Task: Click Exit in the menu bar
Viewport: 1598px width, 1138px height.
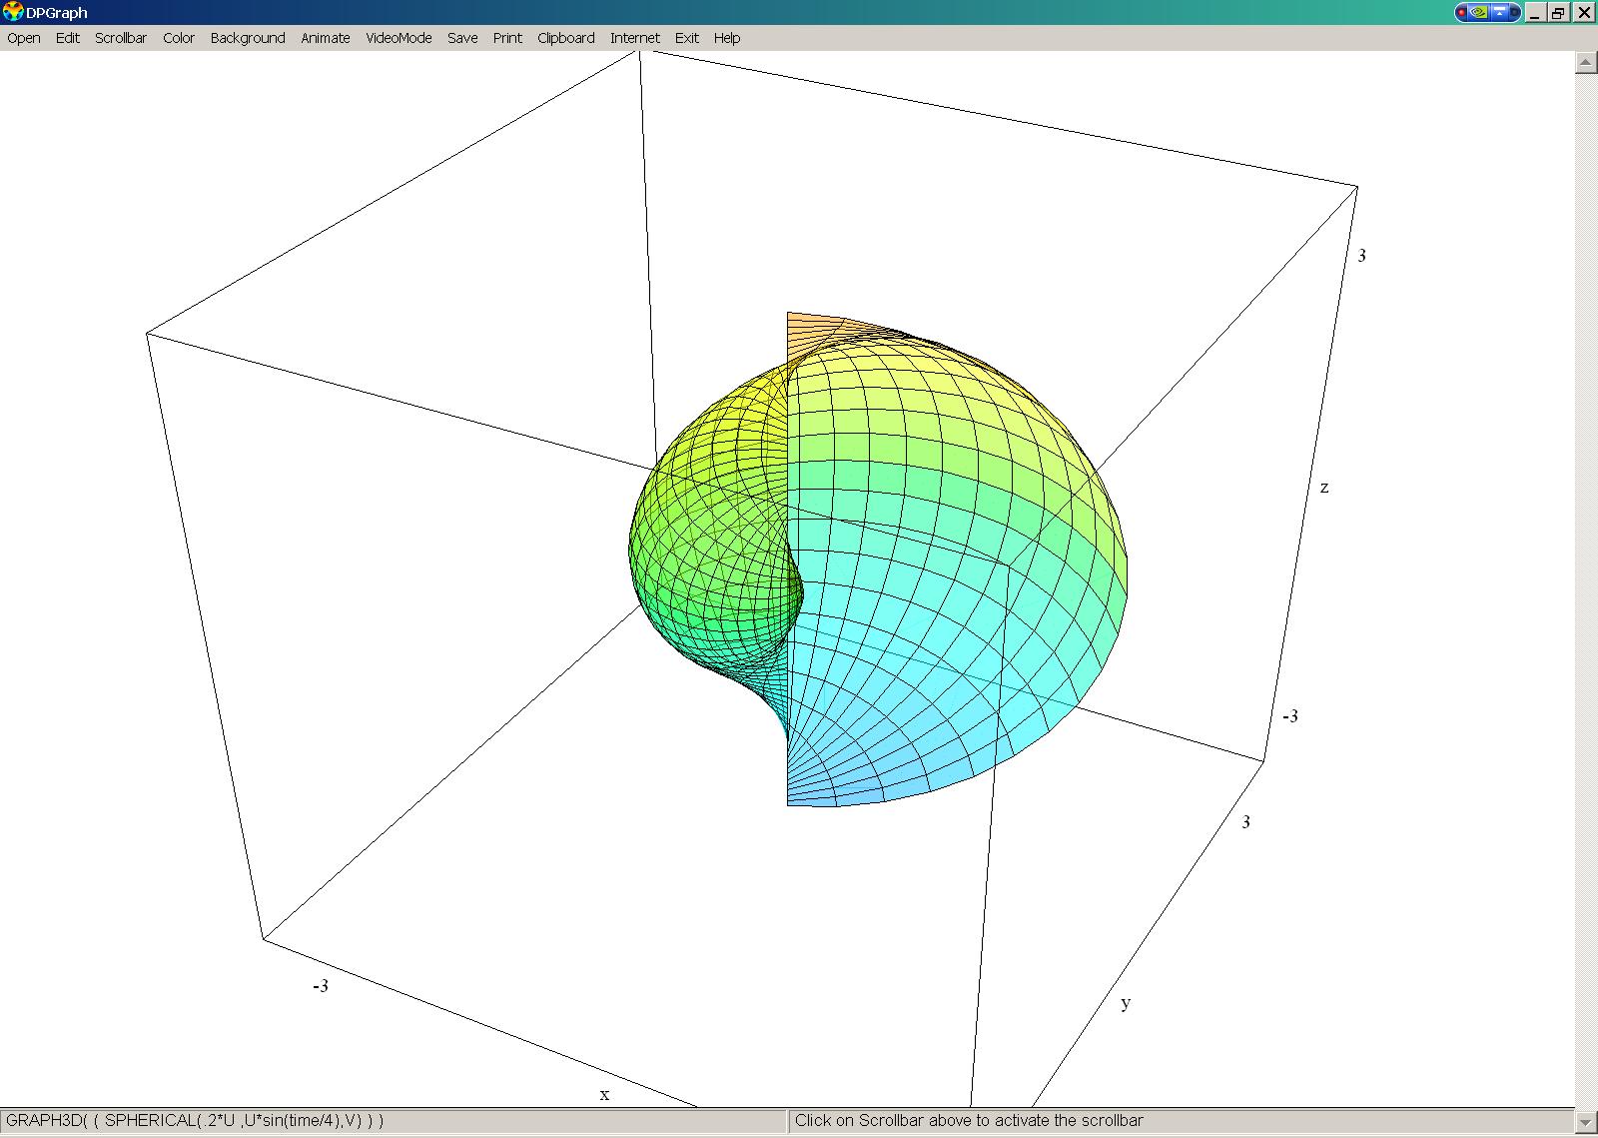Action: (x=686, y=38)
